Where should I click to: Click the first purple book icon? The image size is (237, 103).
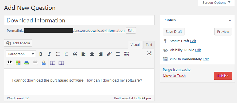(x=53, y=63)
